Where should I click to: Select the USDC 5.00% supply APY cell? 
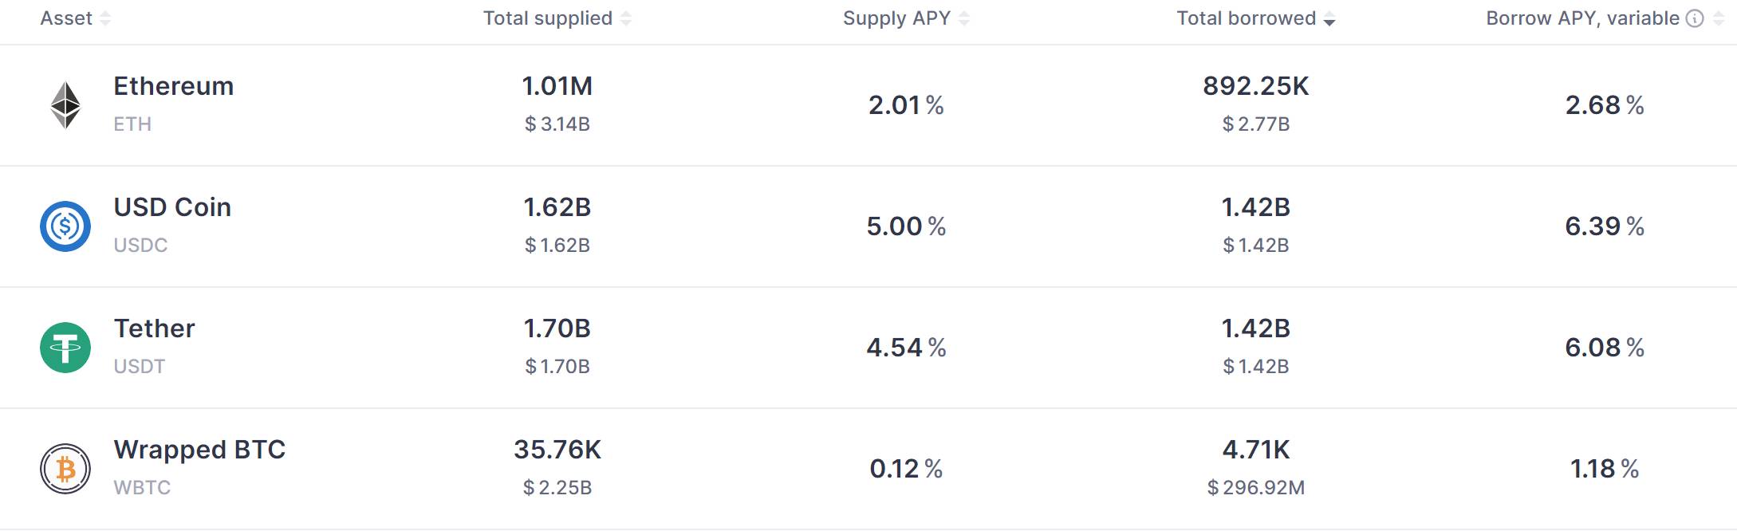coord(907,226)
